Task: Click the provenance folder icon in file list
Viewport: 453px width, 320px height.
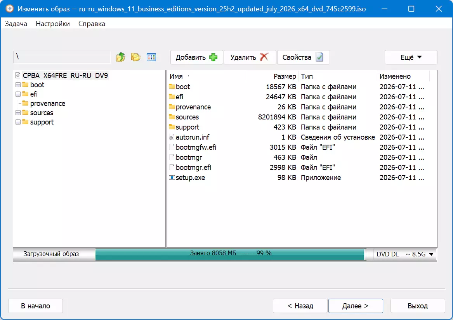Action: tap(172, 107)
